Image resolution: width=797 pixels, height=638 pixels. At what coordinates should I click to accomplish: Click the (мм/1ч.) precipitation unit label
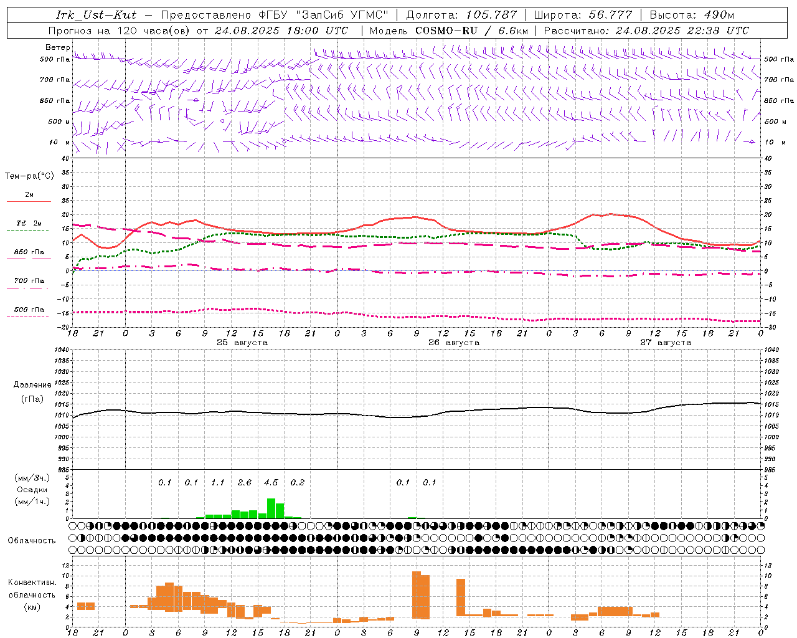coord(32,502)
